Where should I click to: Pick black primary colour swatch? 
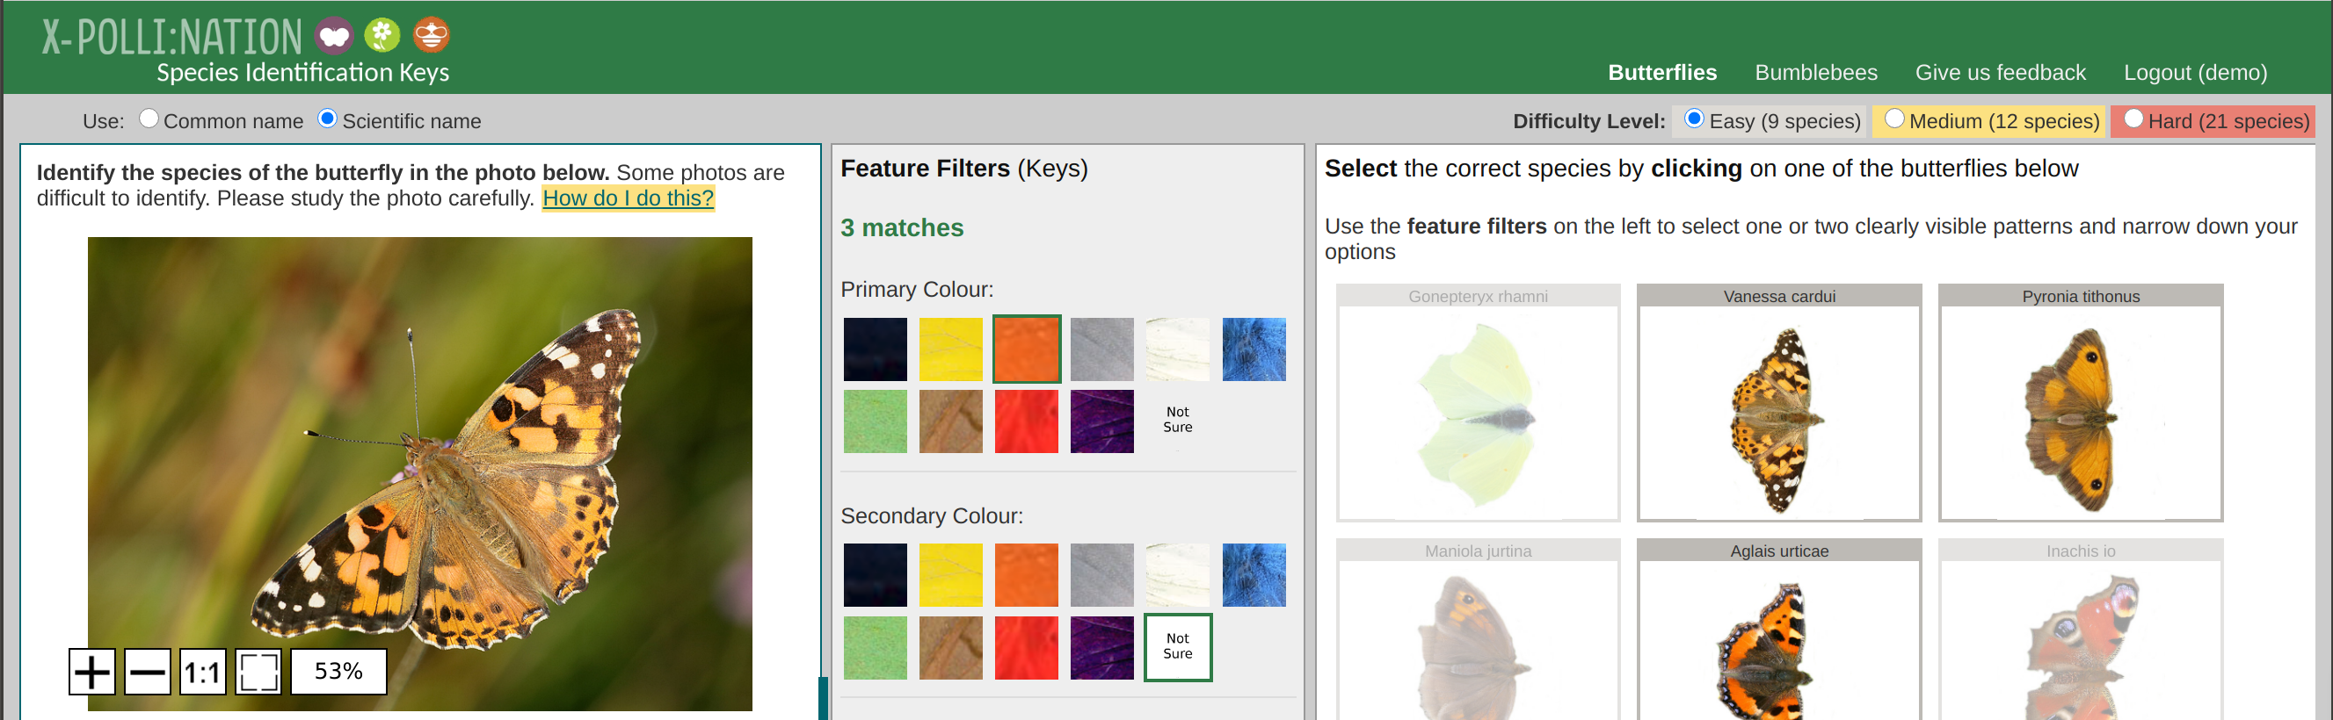click(x=875, y=349)
